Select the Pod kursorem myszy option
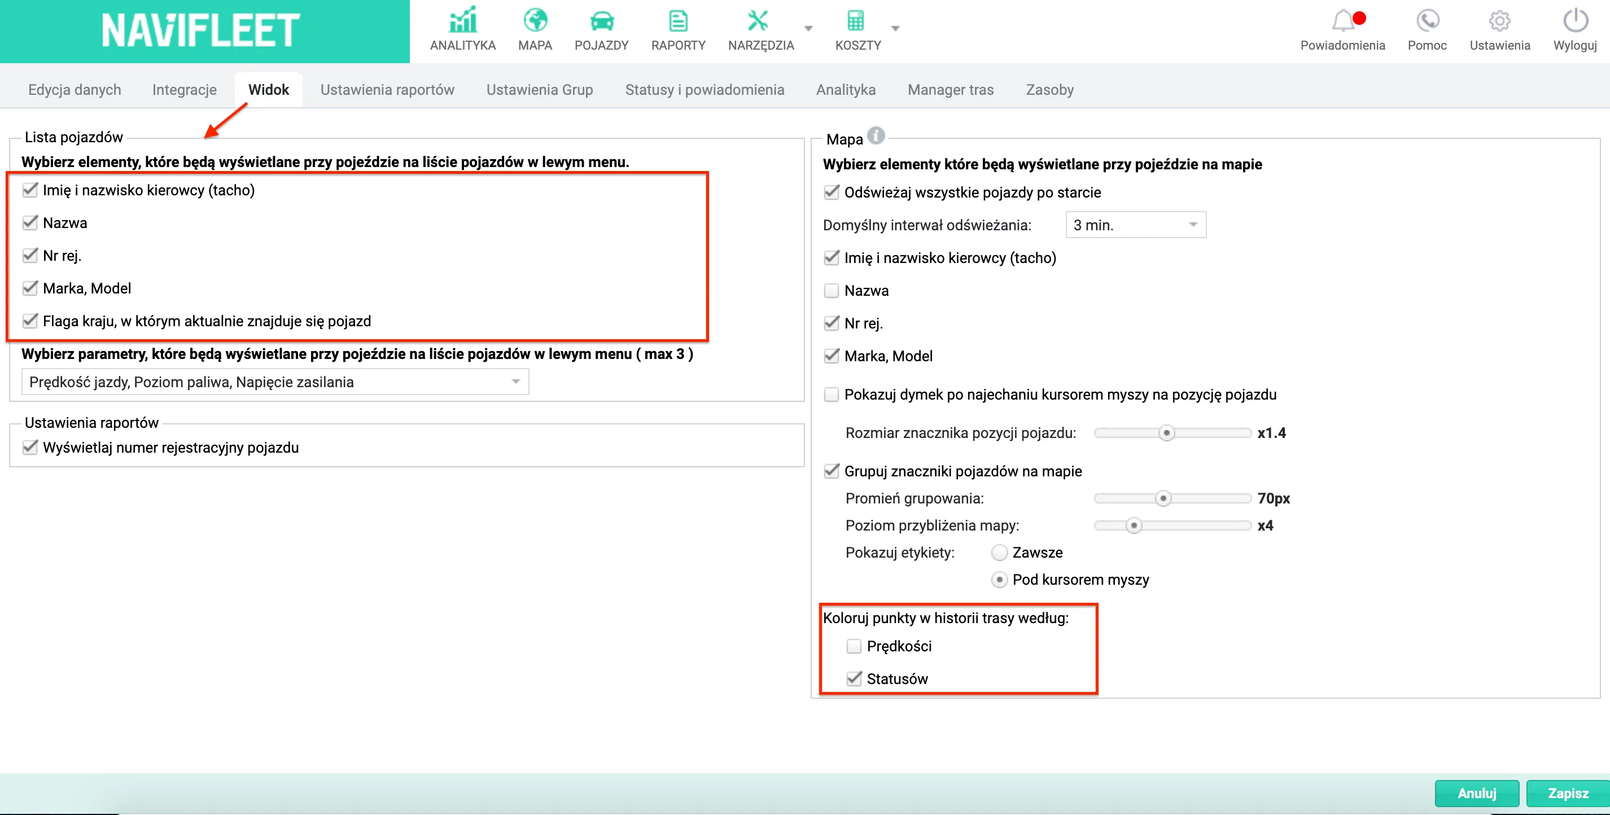The height and width of the screenshot is (815, 1610). pyautogui.click(x=999, y=580)
